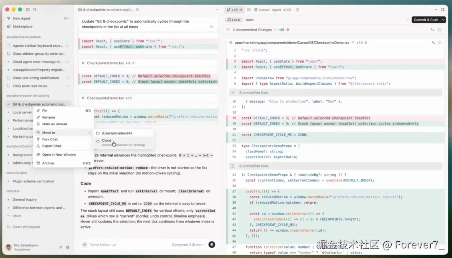Open chat header more options ellipsis

coord(217,10)
